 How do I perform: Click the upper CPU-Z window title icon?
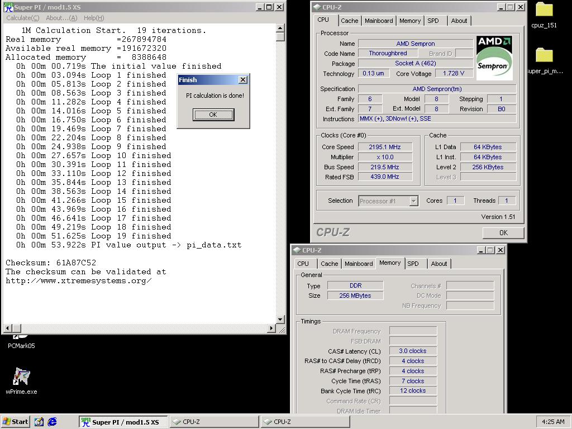tap(317, 7)
